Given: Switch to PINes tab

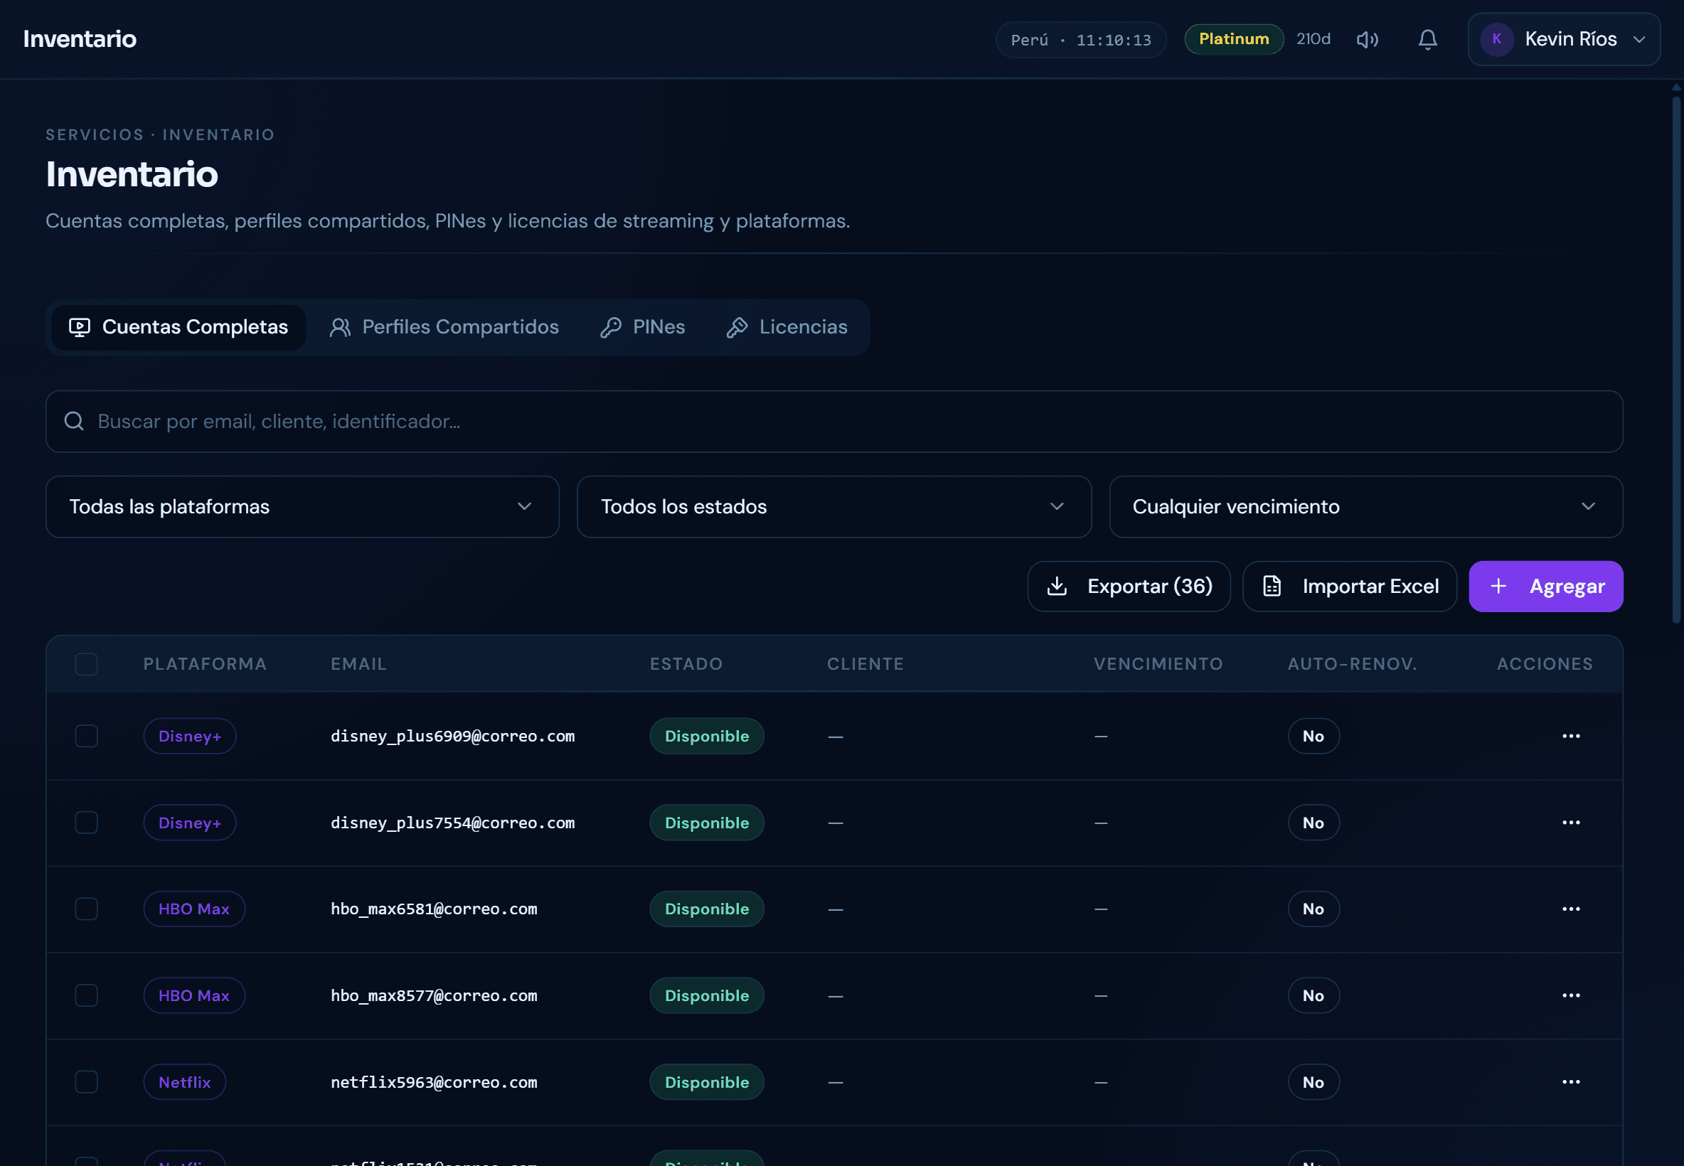Looking at the screenshot, I should (642, 327).
